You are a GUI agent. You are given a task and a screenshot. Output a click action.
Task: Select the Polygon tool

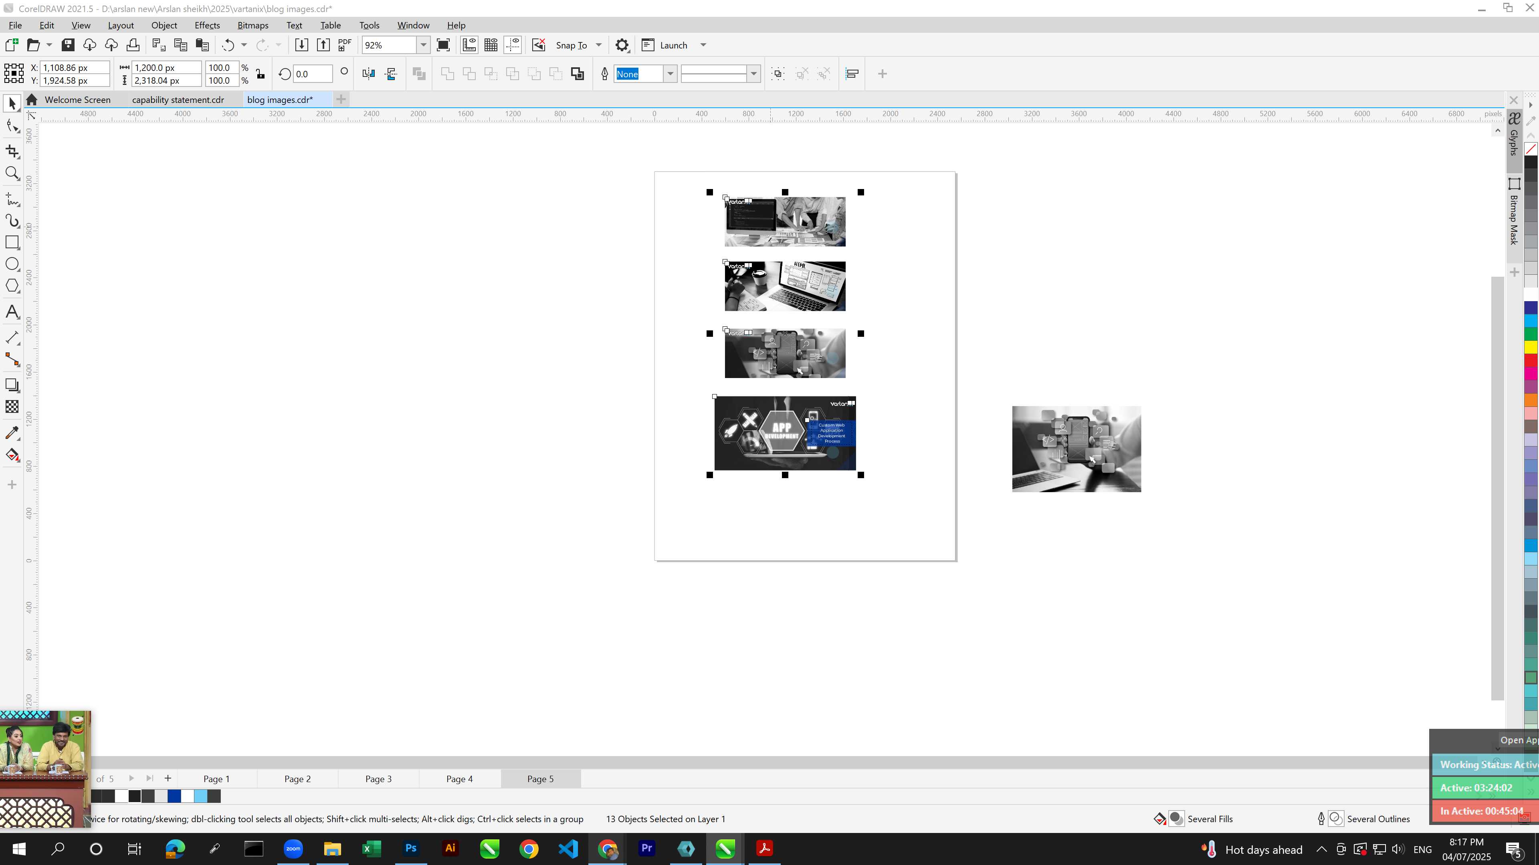[x=12, y=286]
